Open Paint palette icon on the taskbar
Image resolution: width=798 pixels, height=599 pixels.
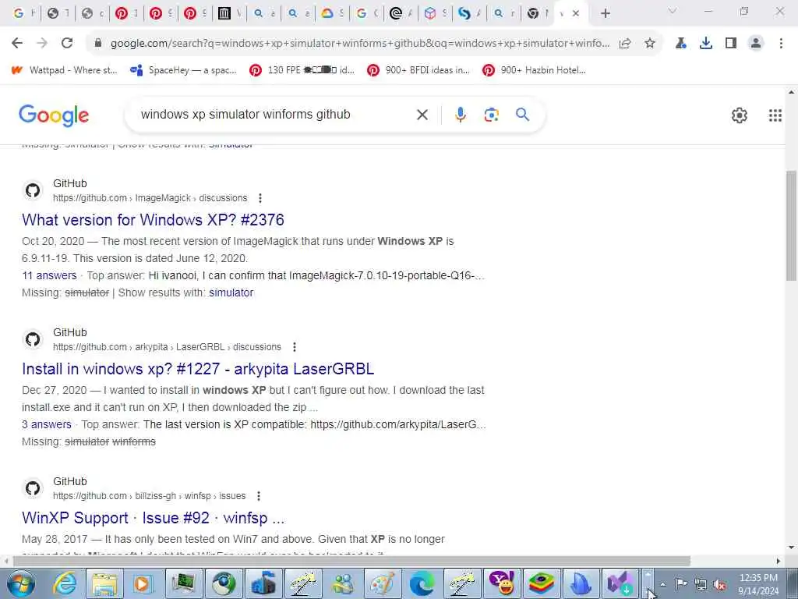pos(383,583)
